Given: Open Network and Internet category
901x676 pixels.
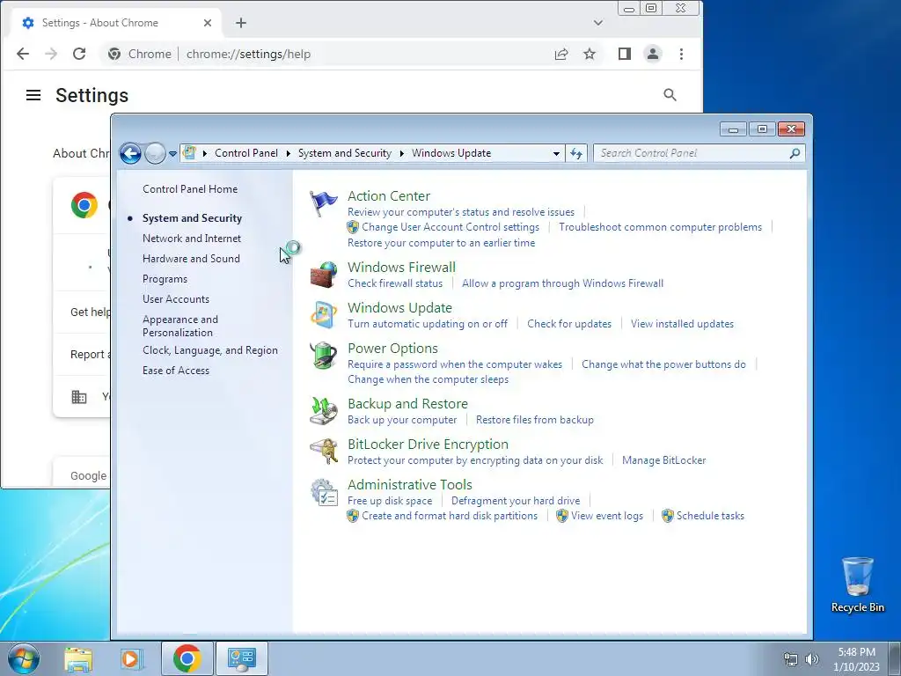Looking at the screenshot, I should pos(191,239).
